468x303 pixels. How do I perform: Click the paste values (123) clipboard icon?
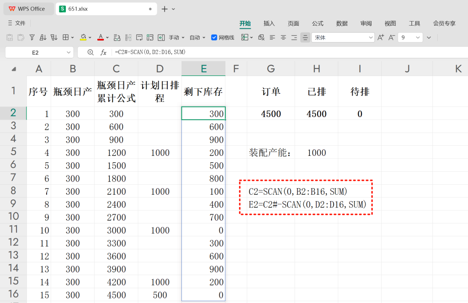click(10, 37)
